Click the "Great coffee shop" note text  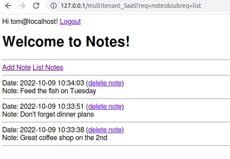[x=64, y=138]
